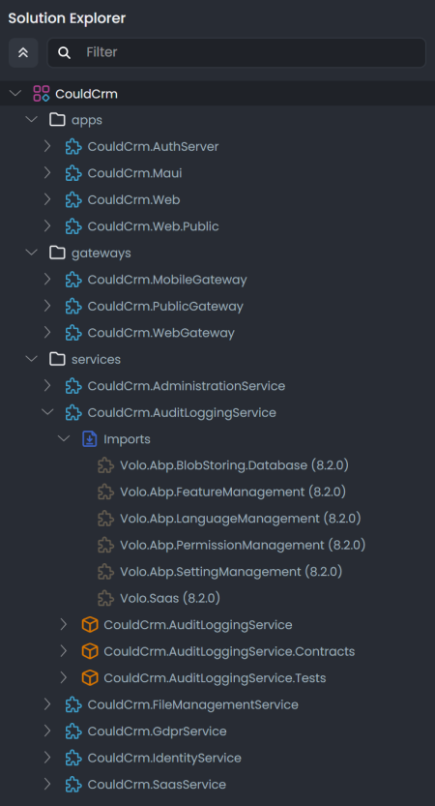435x806 pixels.
Task: Collapse the services folder
Action: point(32,359)
